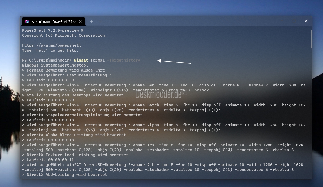Click 'DirectX-Stapelverarbeitungsleistung wird bewertet.' line
The height and width of the screenshot is (187, 323).
tap(84, 115)
